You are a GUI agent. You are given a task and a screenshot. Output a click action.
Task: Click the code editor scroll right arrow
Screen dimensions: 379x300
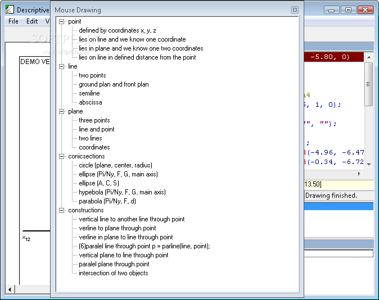click(x=359, y=174)
